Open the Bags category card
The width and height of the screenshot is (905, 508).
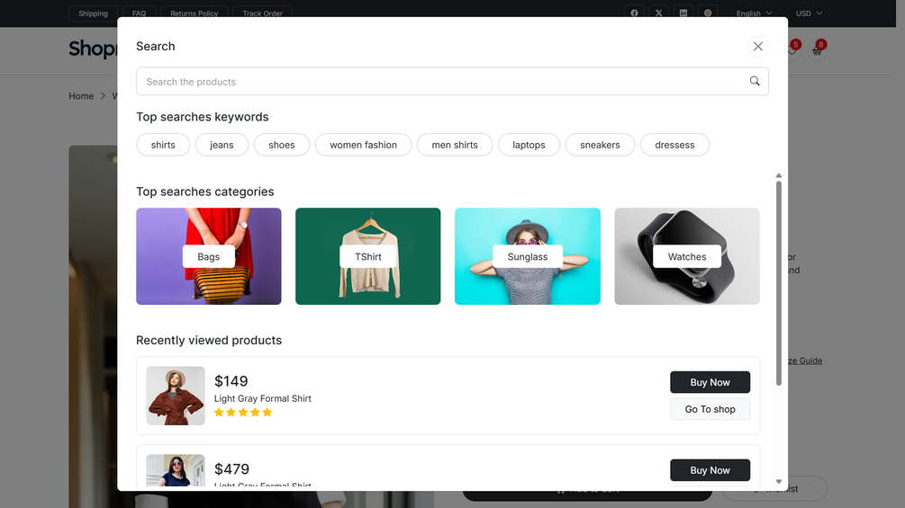208,256
